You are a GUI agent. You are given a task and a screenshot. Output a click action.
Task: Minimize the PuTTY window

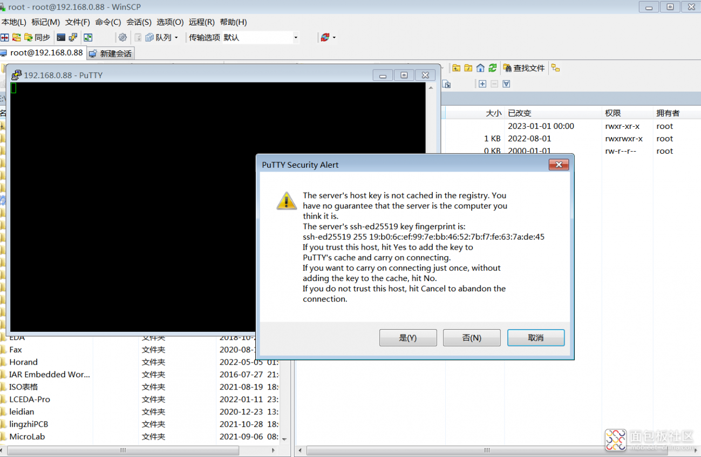coord(383,75)
